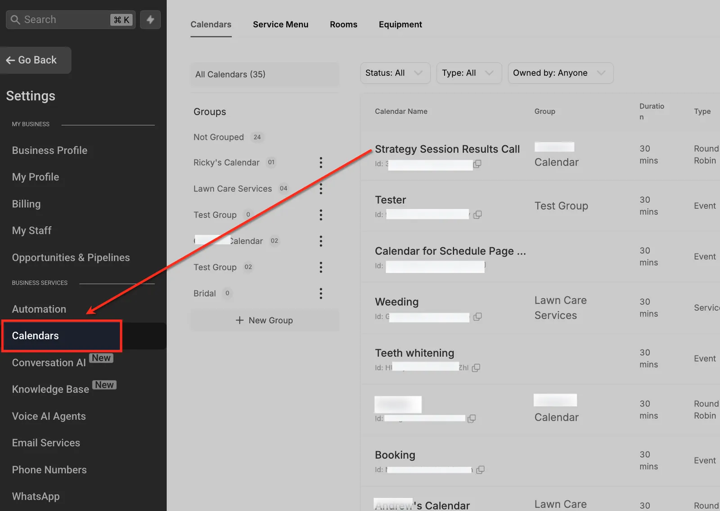Image resolution: width=720 pixels, height=511 pixels.
Task: Go to My Profile in sidebar
Action: pyautogui.click(x=36, y=177)
